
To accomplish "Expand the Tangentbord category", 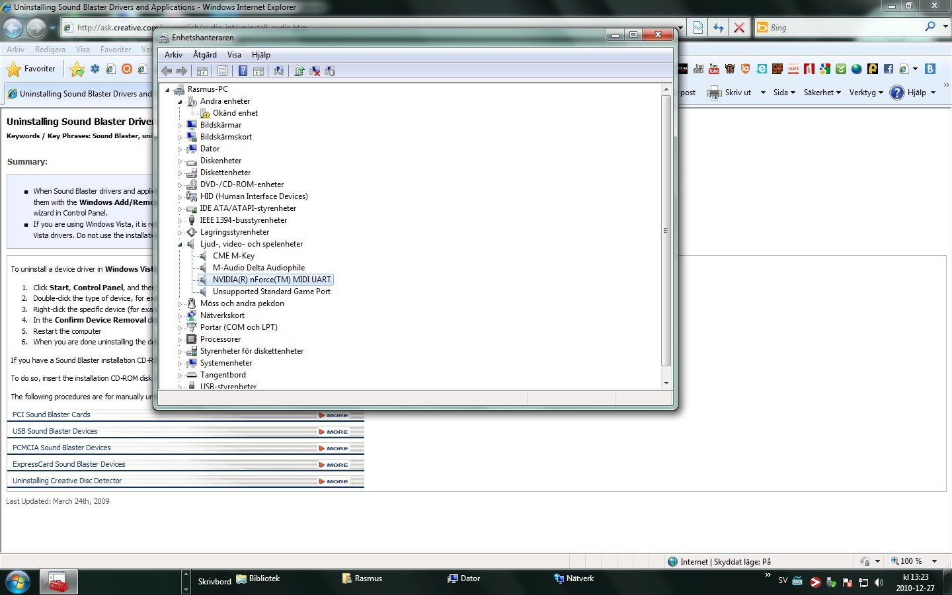I will [x=180, y=376].
